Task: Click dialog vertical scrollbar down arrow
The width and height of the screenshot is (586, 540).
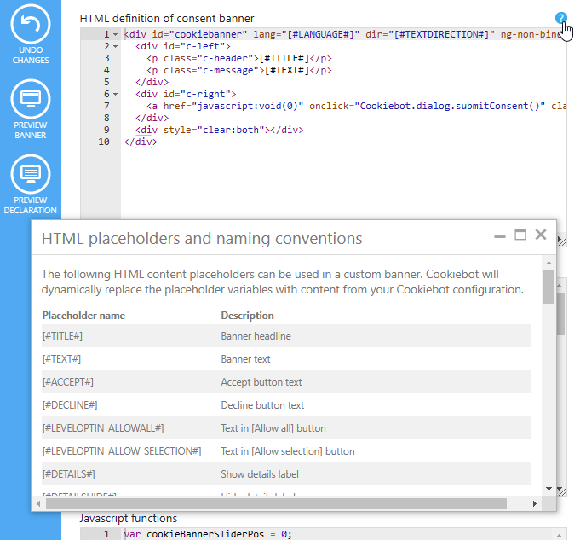Action: pyautogui.click(x=549, y=488)
